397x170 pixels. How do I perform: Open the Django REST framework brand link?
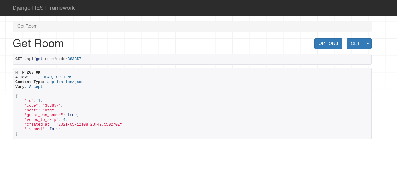[x=43, y=8]
